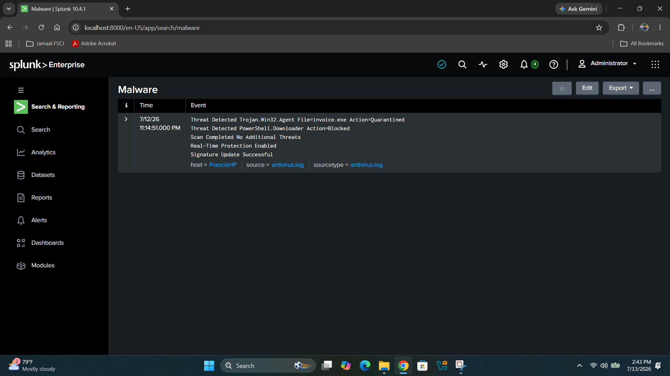Open the Administrator user menu

click(x=608, y=64)
